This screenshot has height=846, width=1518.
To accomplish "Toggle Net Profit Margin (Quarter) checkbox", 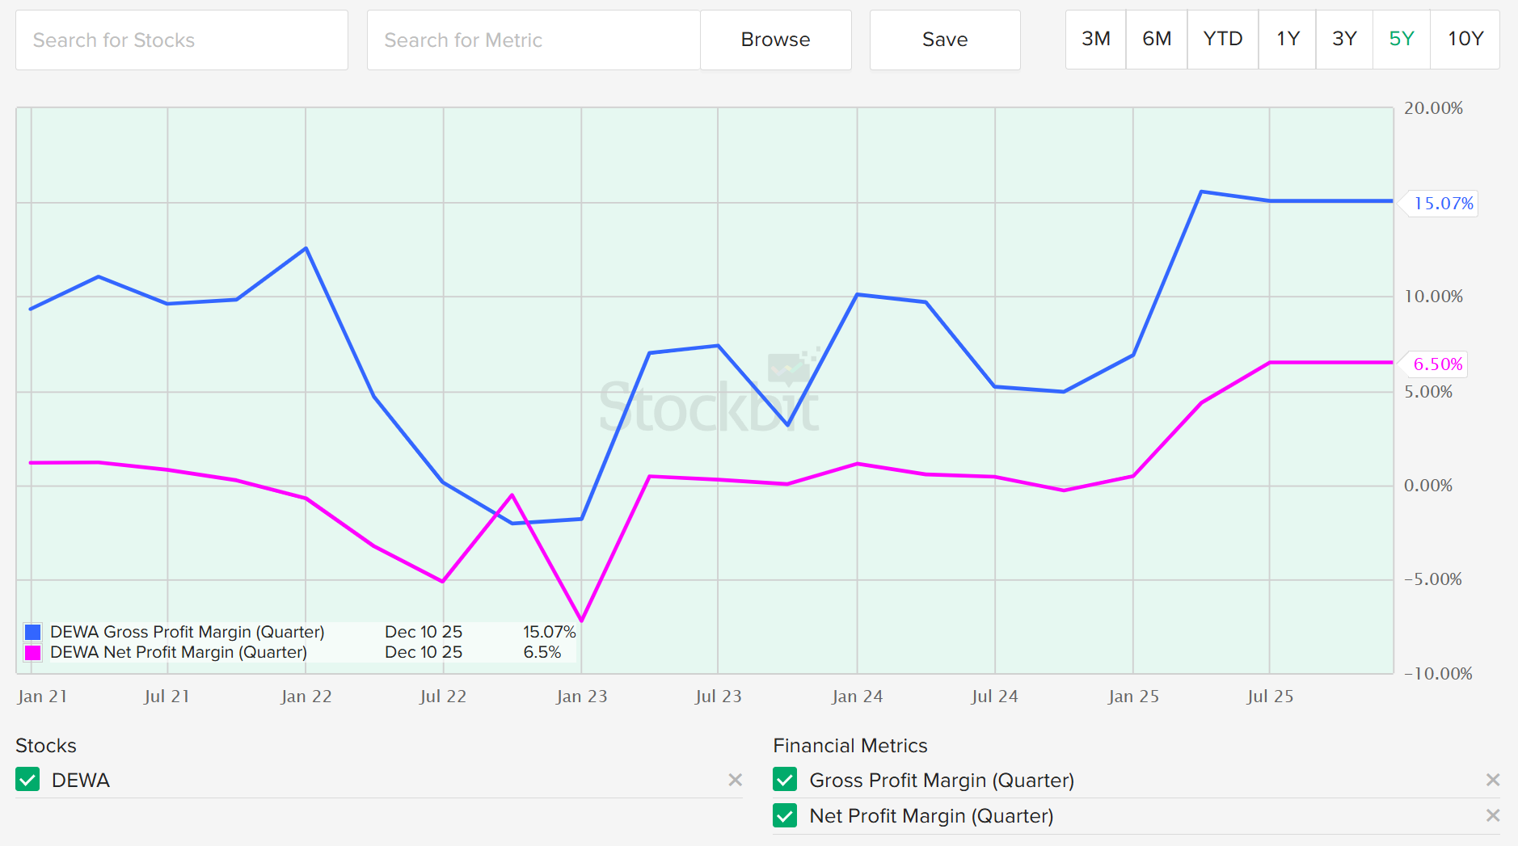I will click(785, 815).
